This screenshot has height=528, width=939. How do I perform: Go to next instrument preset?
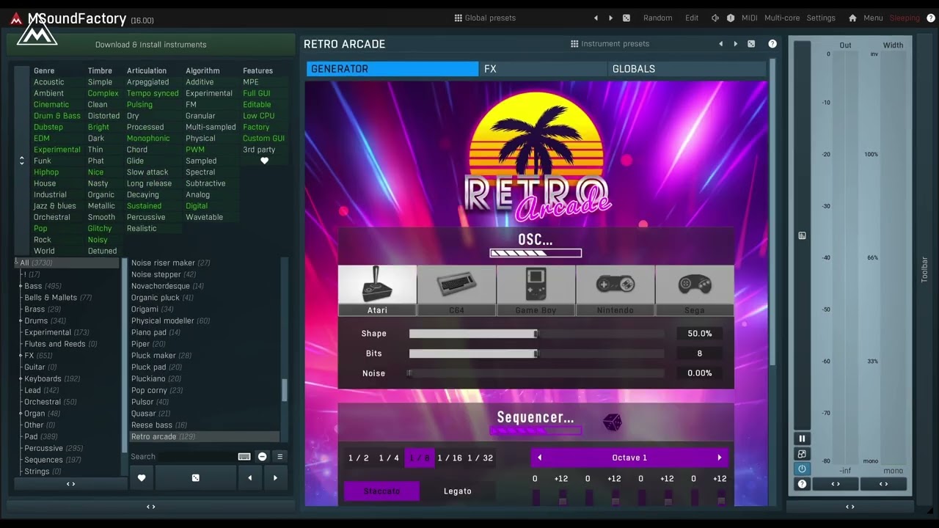click(736, 44)
